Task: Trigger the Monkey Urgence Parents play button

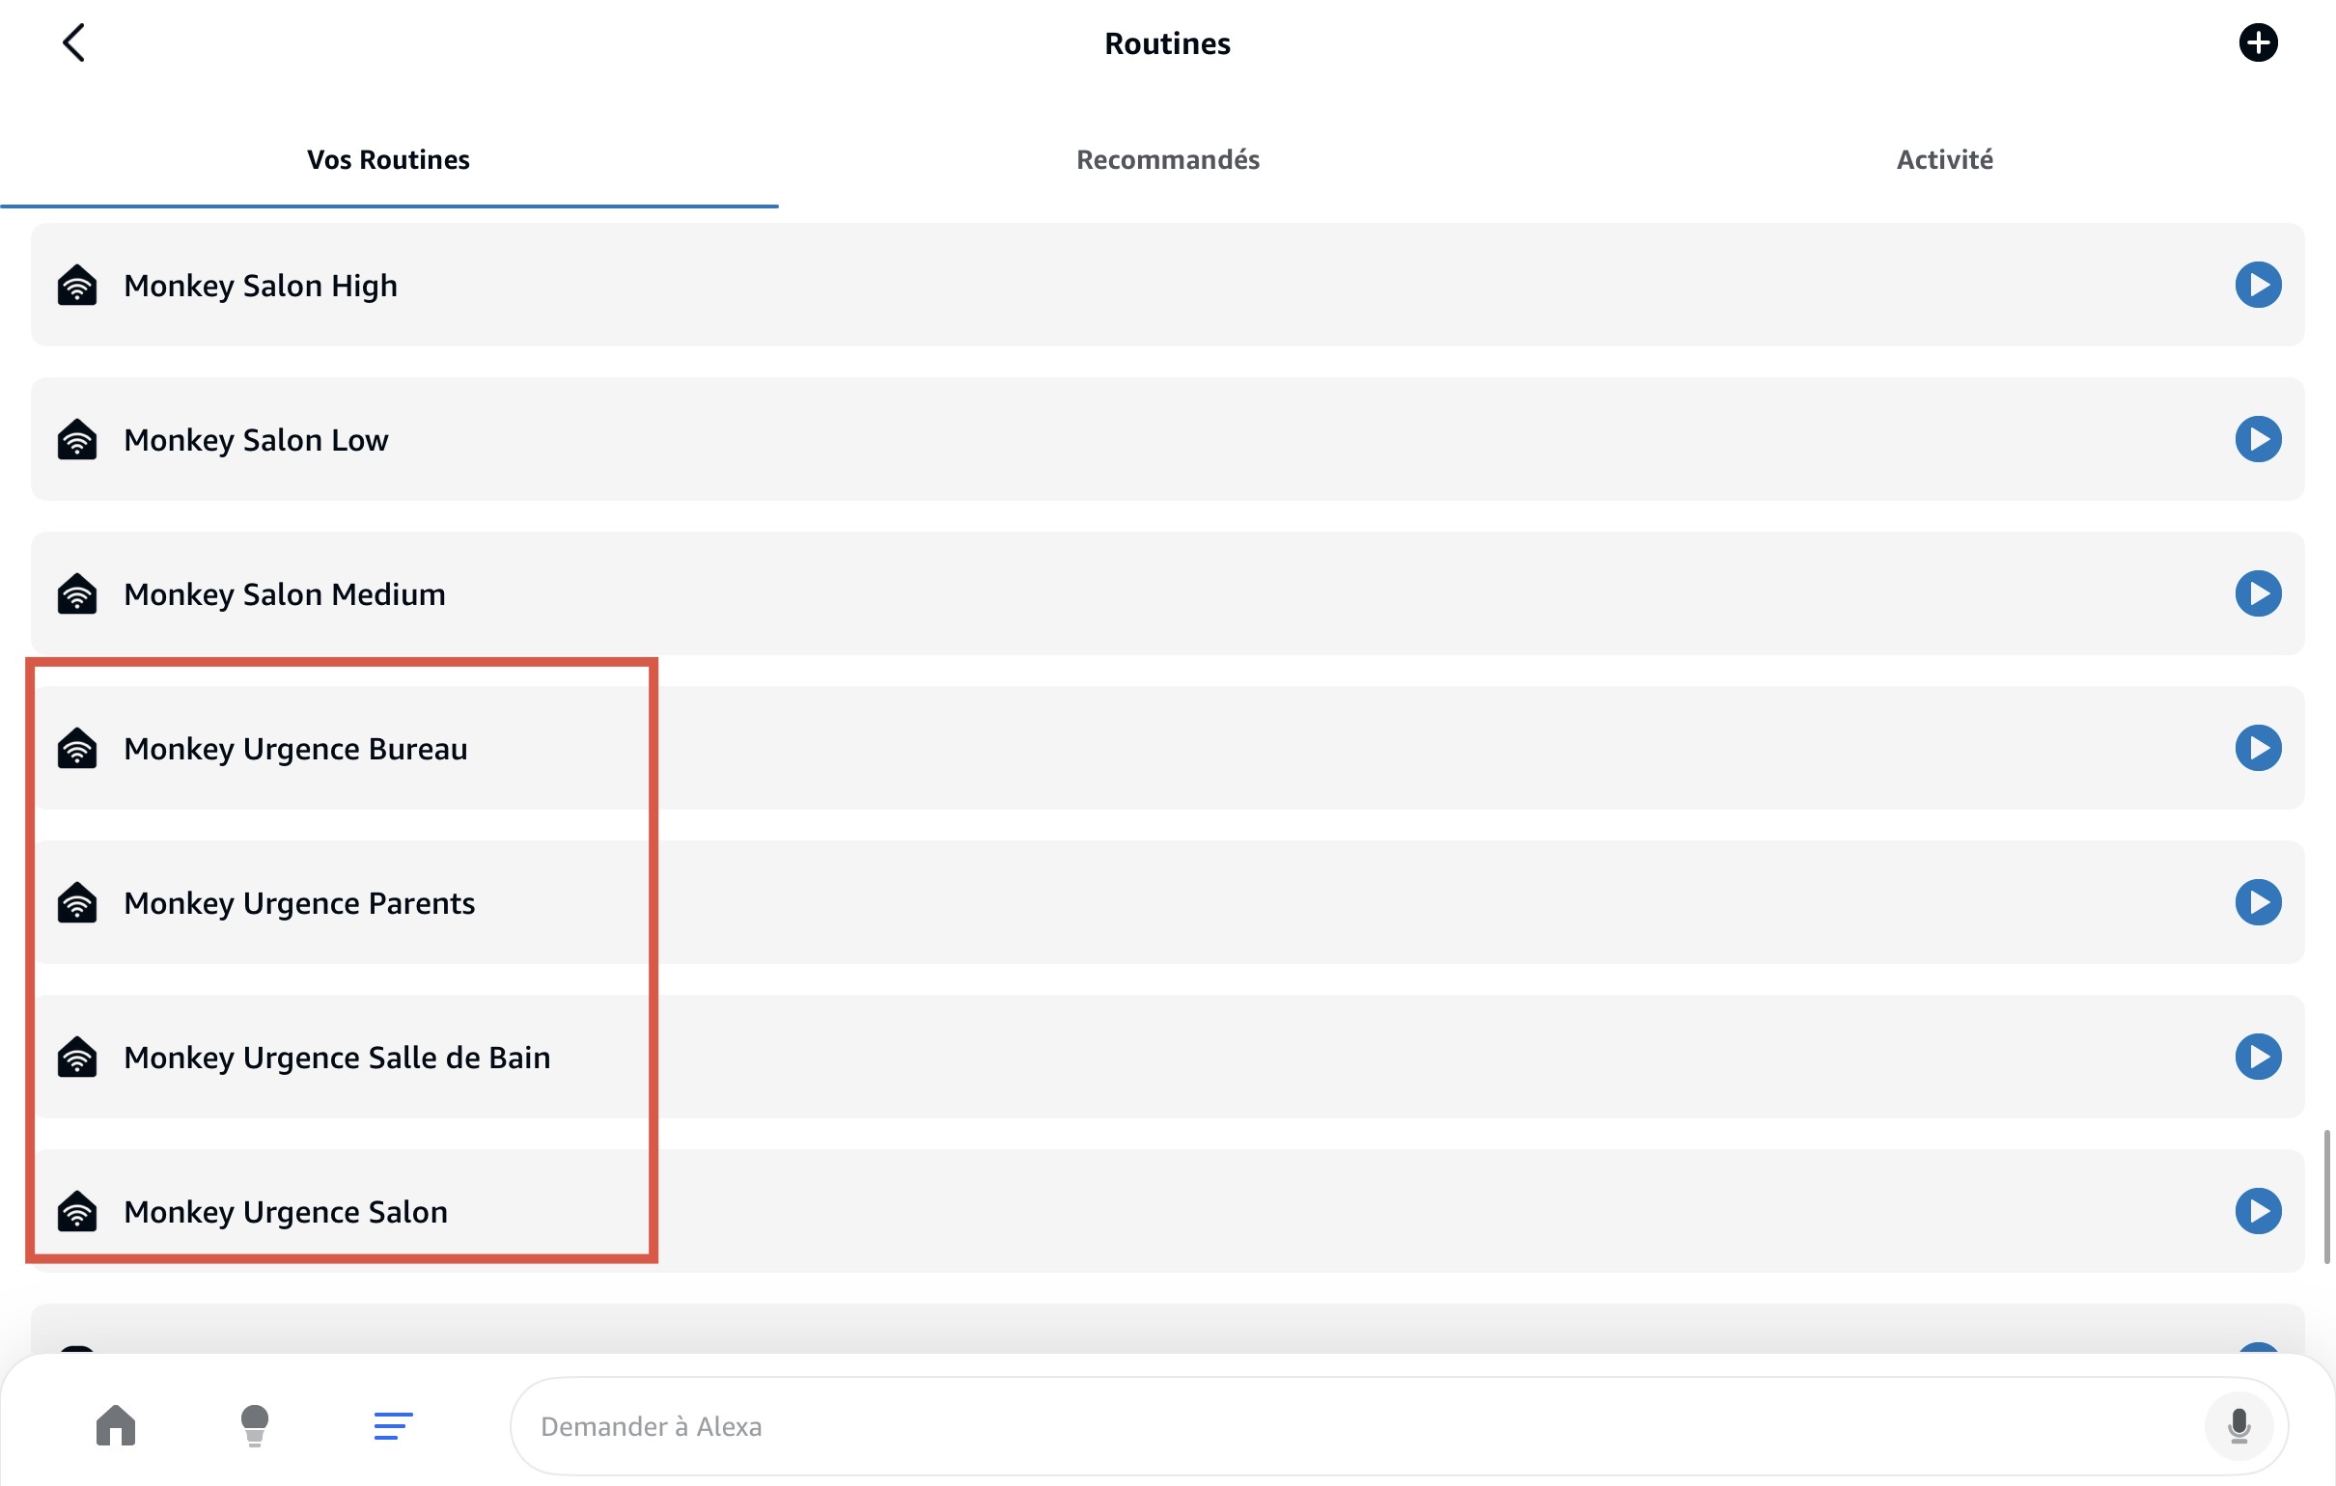Action: click(2258, 902)
